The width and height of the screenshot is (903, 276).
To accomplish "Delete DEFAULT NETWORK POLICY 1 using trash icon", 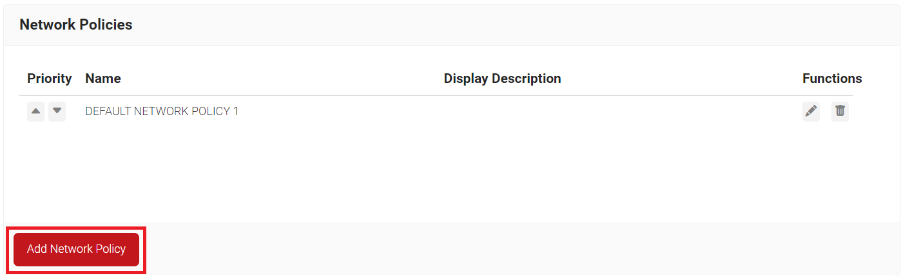I will (x=840, y=111).
